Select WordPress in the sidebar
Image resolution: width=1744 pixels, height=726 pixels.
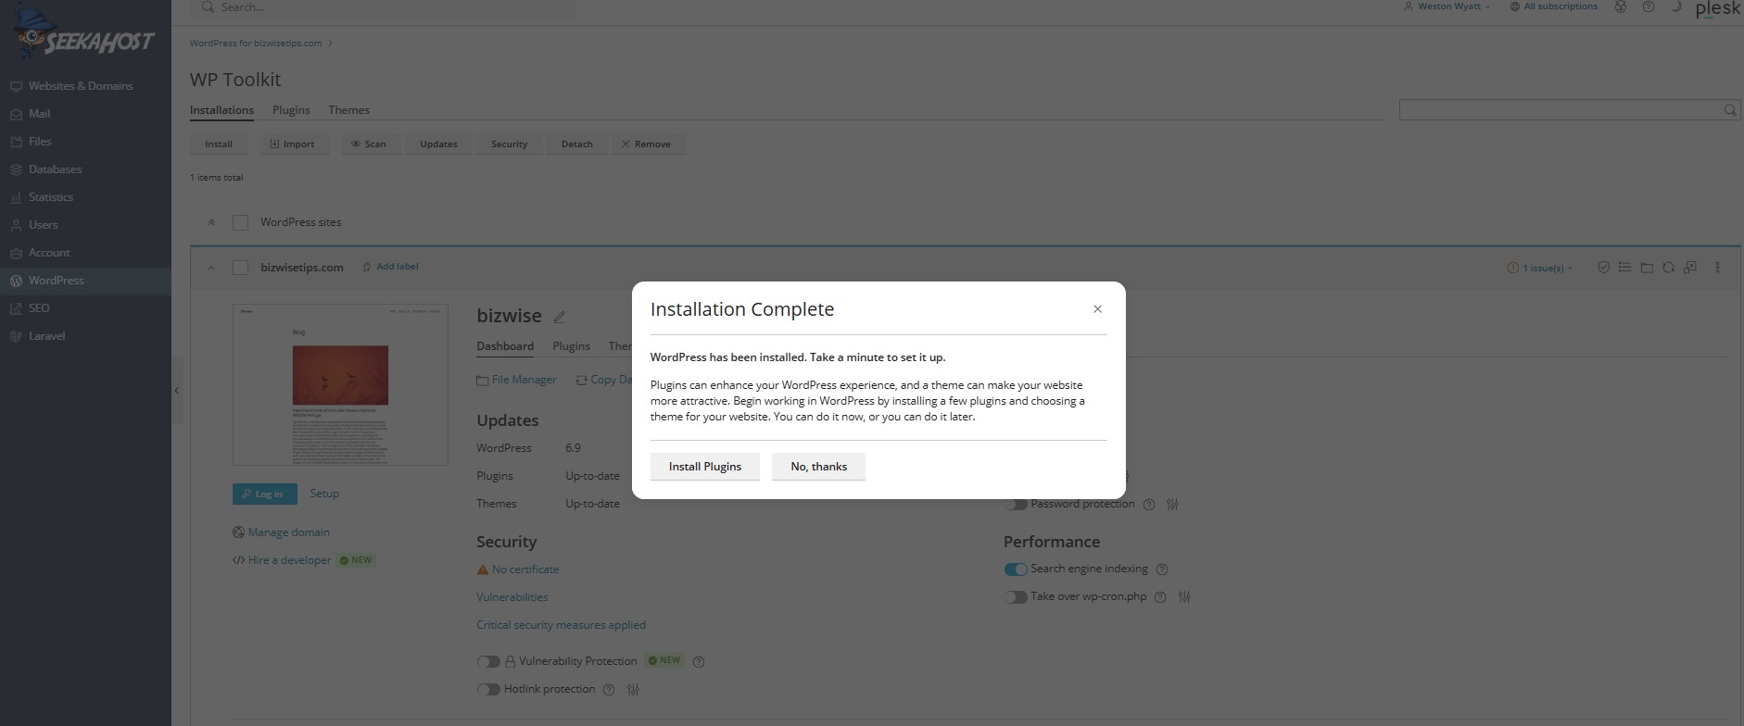[85, 281]
